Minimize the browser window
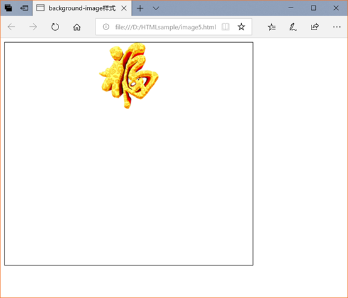348x298 pixels. coord(291,8)
